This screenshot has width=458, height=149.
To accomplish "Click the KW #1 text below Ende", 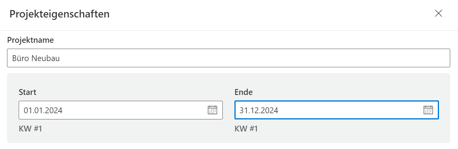I will 246,129.
